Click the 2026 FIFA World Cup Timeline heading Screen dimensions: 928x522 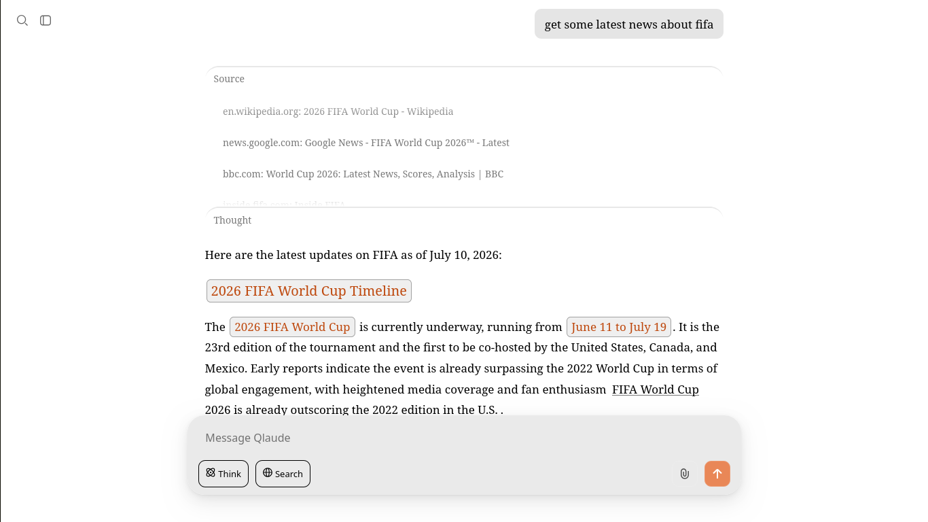(309, 291)
